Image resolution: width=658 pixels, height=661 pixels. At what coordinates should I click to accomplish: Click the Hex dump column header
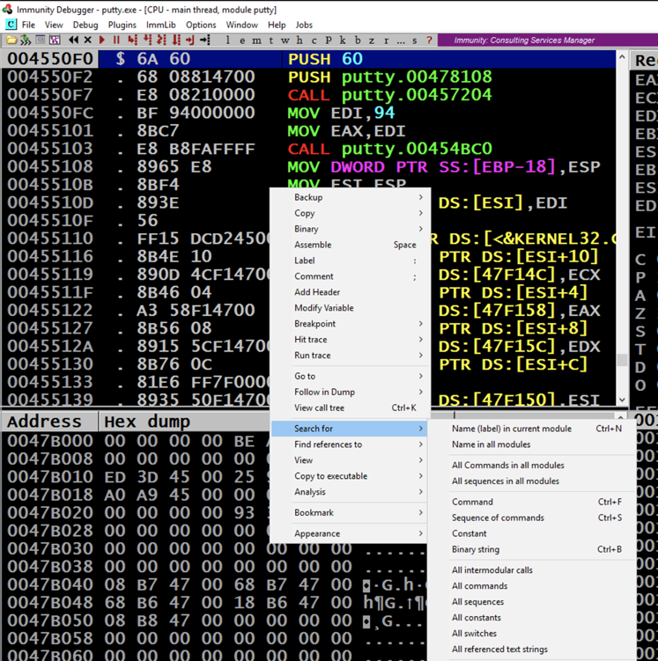pyautogui.click(x=184, y=422)
